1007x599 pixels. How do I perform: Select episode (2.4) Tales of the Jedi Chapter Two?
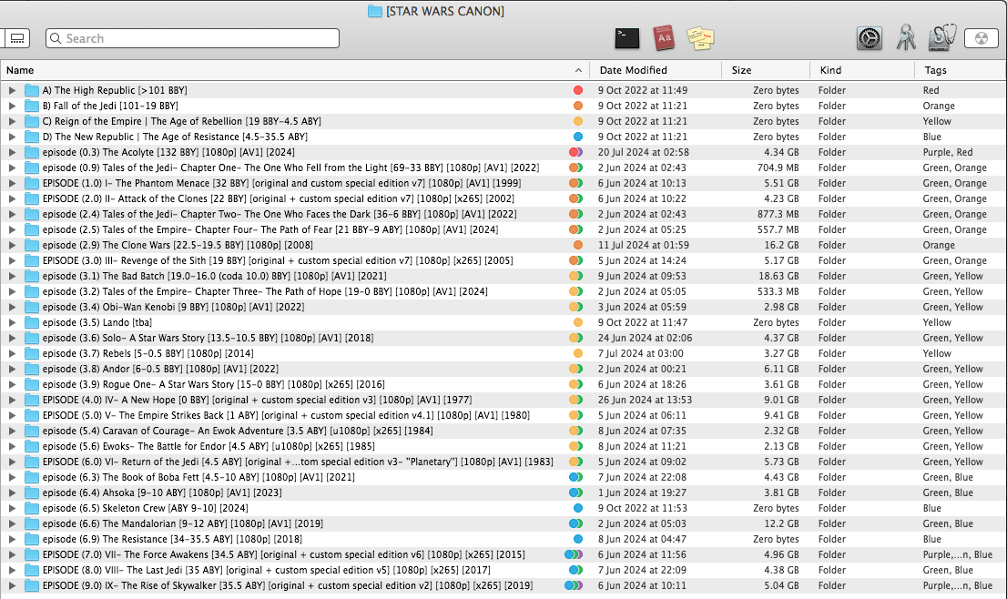pos(503,214)
